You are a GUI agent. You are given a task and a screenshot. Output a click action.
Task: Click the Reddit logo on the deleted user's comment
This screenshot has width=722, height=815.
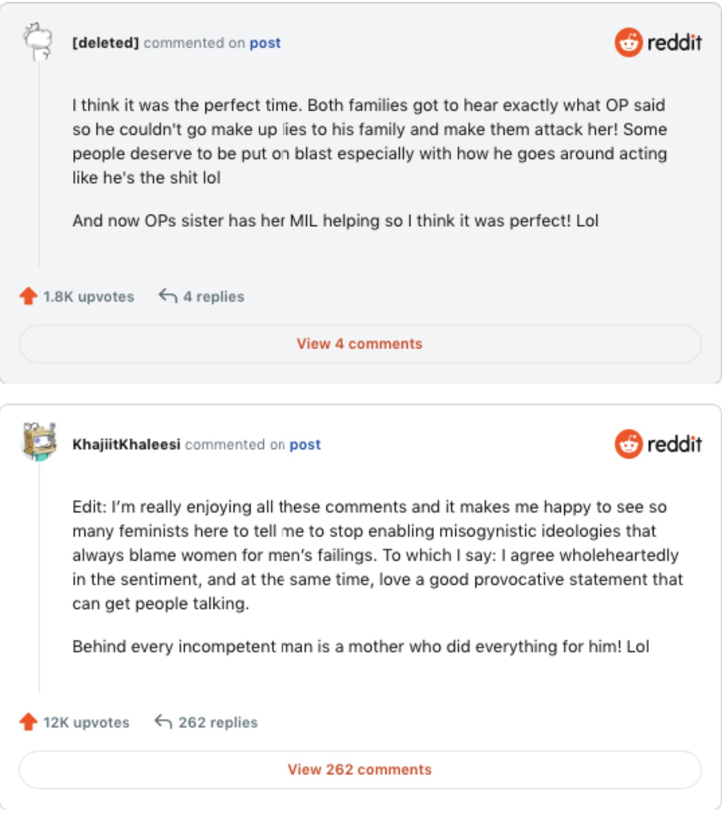[658, 43]
